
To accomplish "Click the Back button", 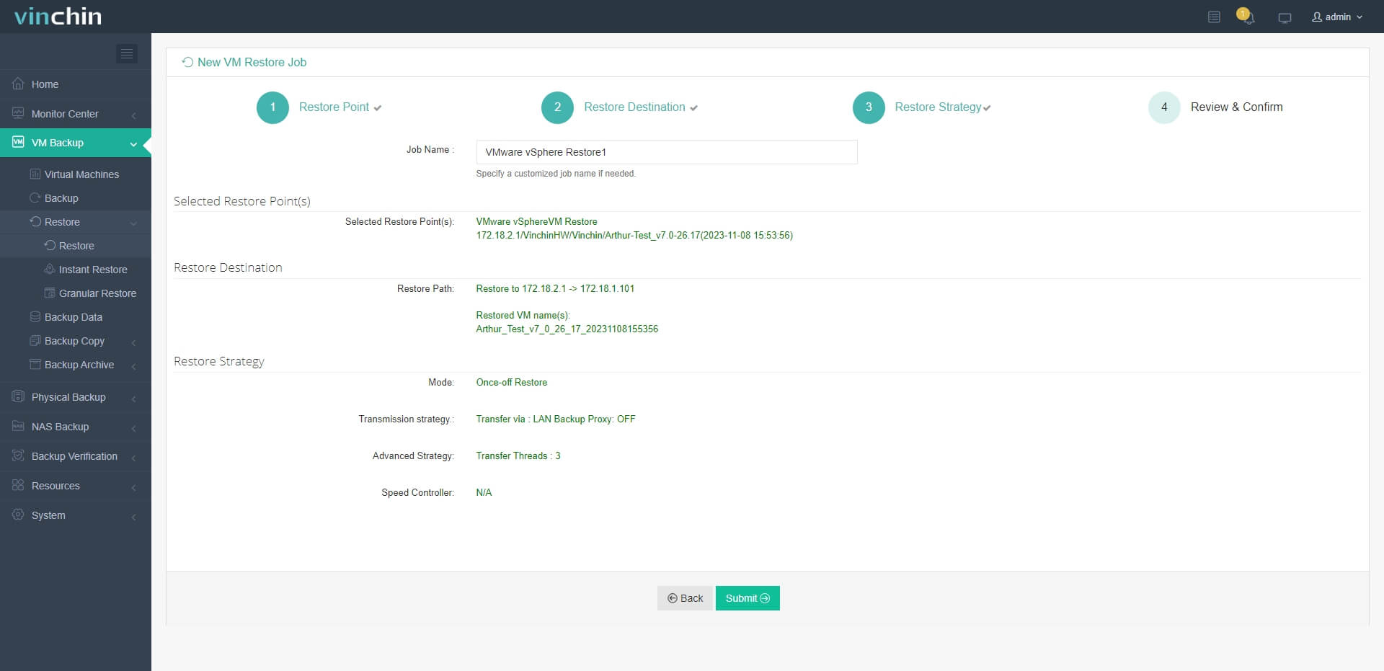I will [x=685, y=598].
